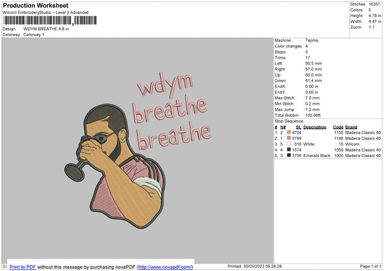This screenshot has height=271, width=384.
Task: Click thread code 1148 in row 2
Action: [339, 139]
